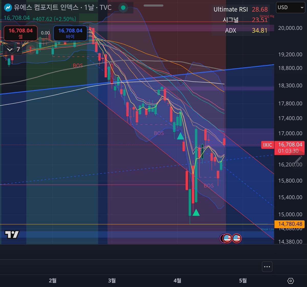Click the orange 14,780.48 price level label
Viewport: 307px width, 287px height.
point(289,224)
